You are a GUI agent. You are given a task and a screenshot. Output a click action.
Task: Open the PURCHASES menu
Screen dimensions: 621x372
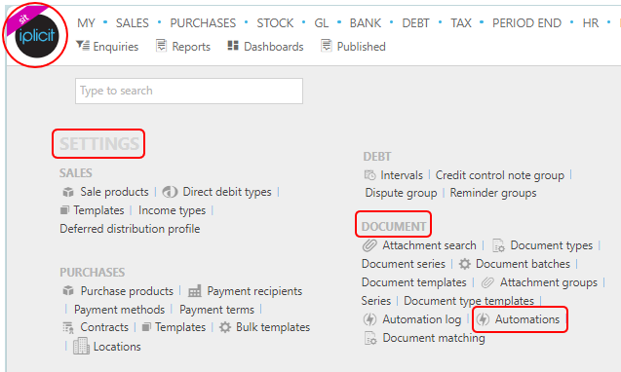coord(203,23)
